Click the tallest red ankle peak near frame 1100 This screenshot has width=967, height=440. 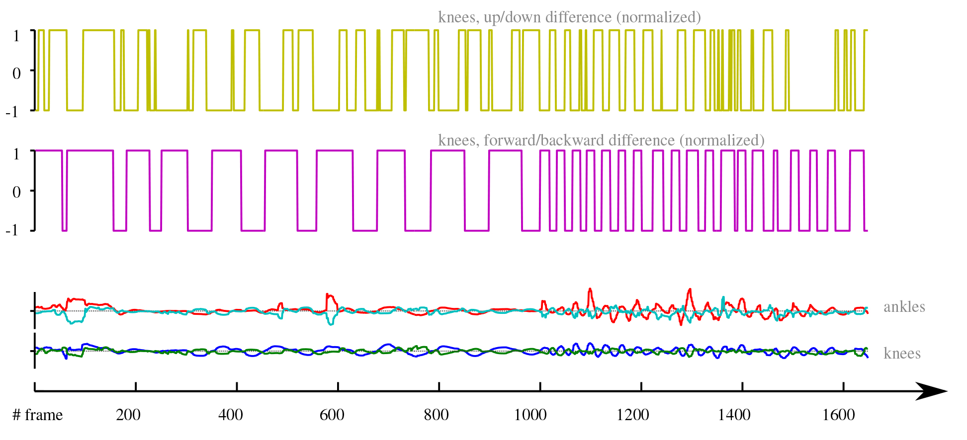pos(590,290)
